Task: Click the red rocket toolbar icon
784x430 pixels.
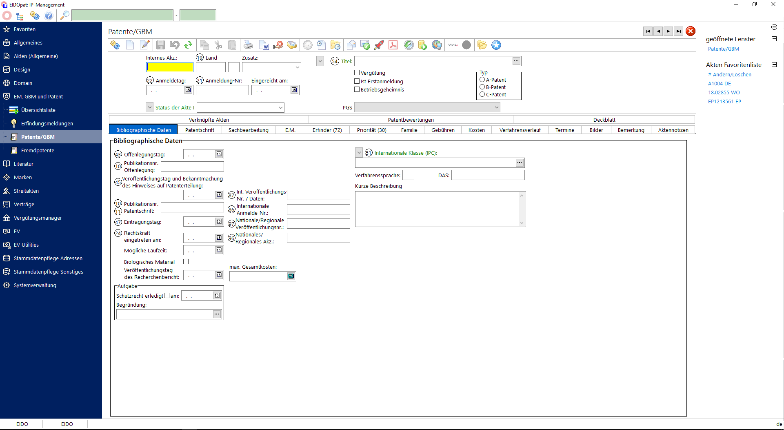Action: [379, 45]
